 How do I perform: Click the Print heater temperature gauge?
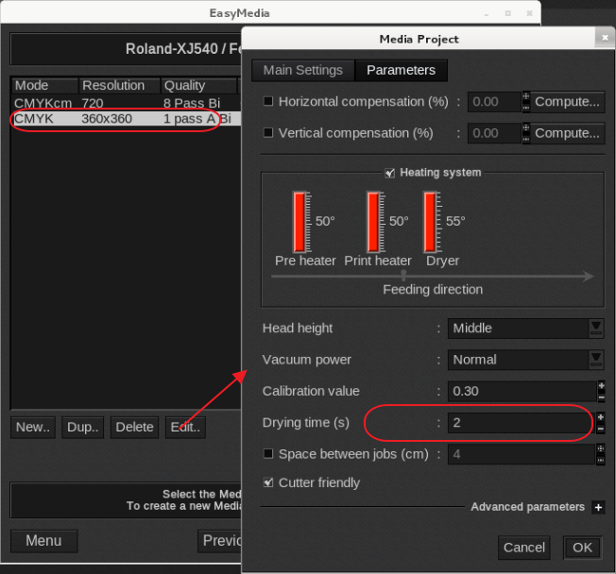coord(375,222)
